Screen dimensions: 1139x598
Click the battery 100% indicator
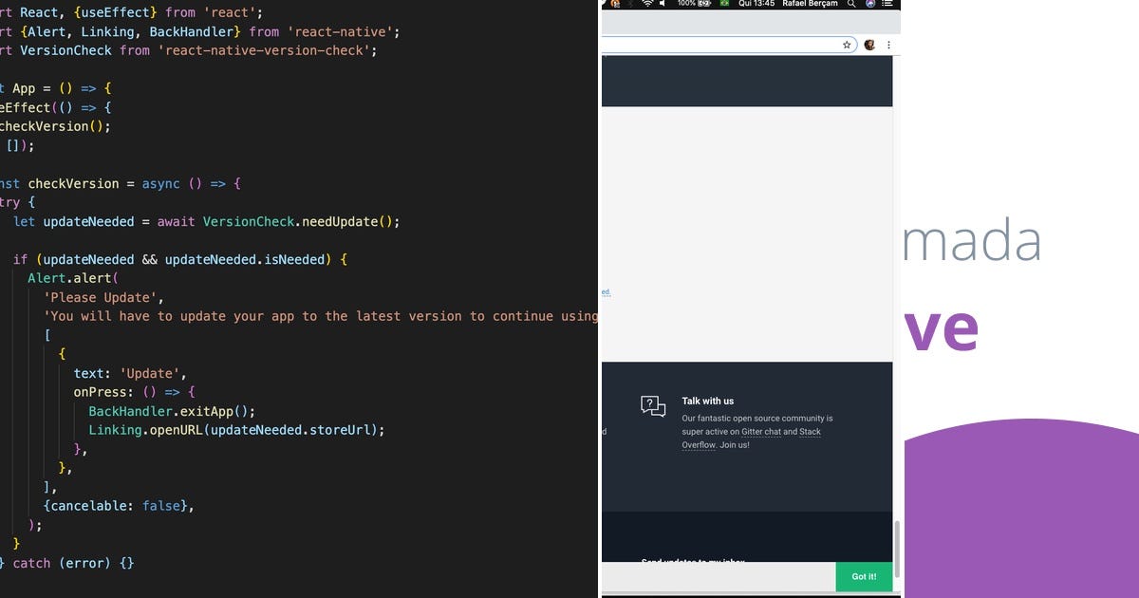click(x=696, y=4)
